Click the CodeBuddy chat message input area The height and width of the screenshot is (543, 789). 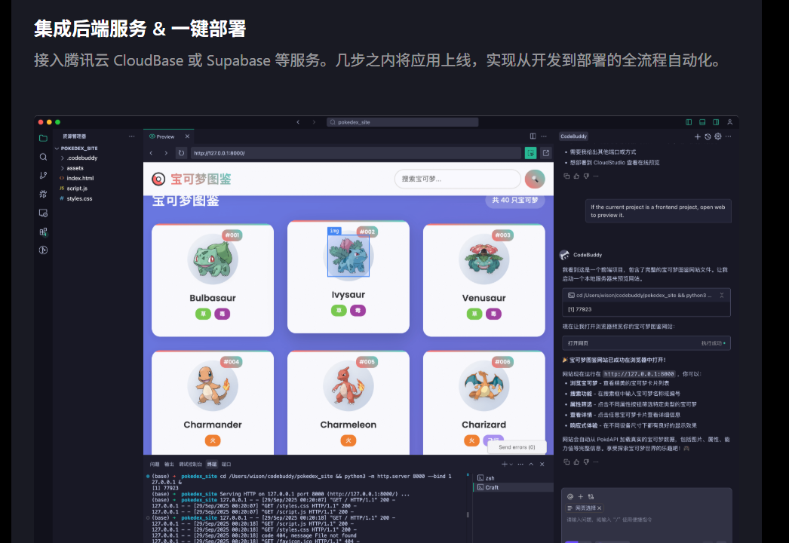[646, 520]
